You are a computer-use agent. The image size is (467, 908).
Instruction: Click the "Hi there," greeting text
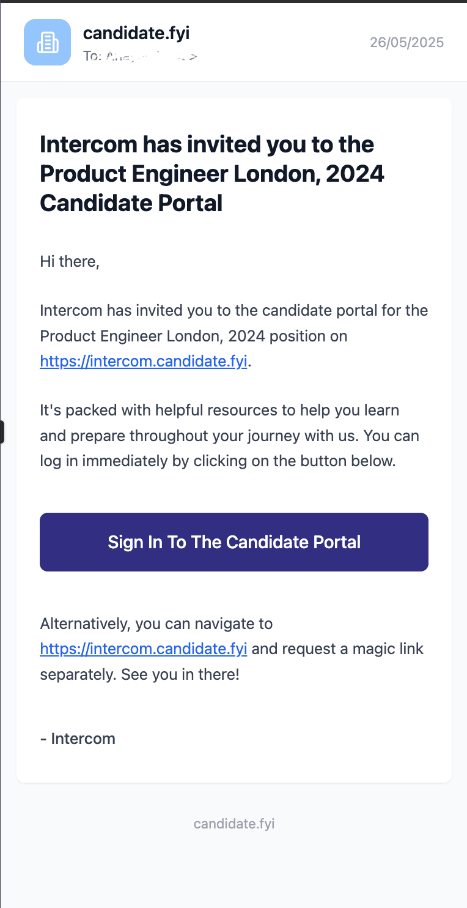pyautogui.click(x=70, y=262)
